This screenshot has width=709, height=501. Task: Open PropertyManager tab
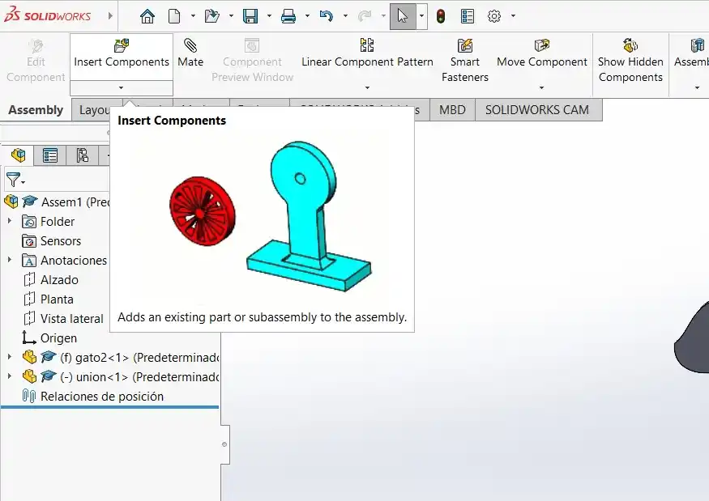click(x=49, y=155)
